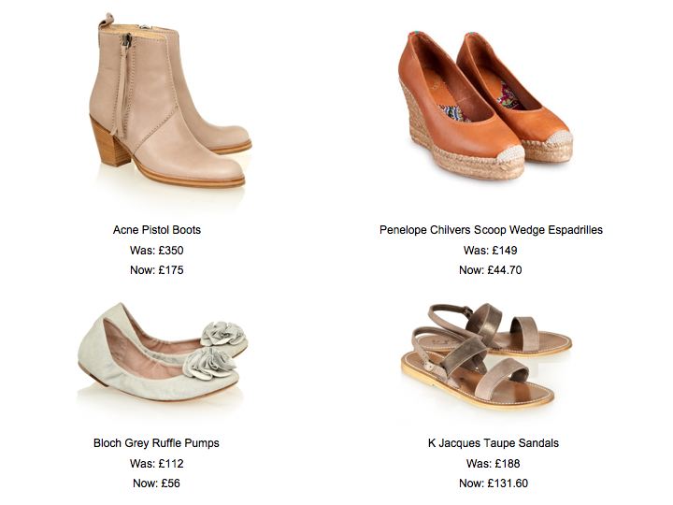Select the Now: £44.70 sale price
673x505 pixels.
[x=491, y=270]
